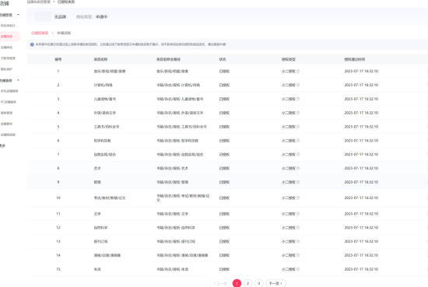Open 手机店铺装修 in the sidebar
Screen dimensions: 428x287
point(9,91)
